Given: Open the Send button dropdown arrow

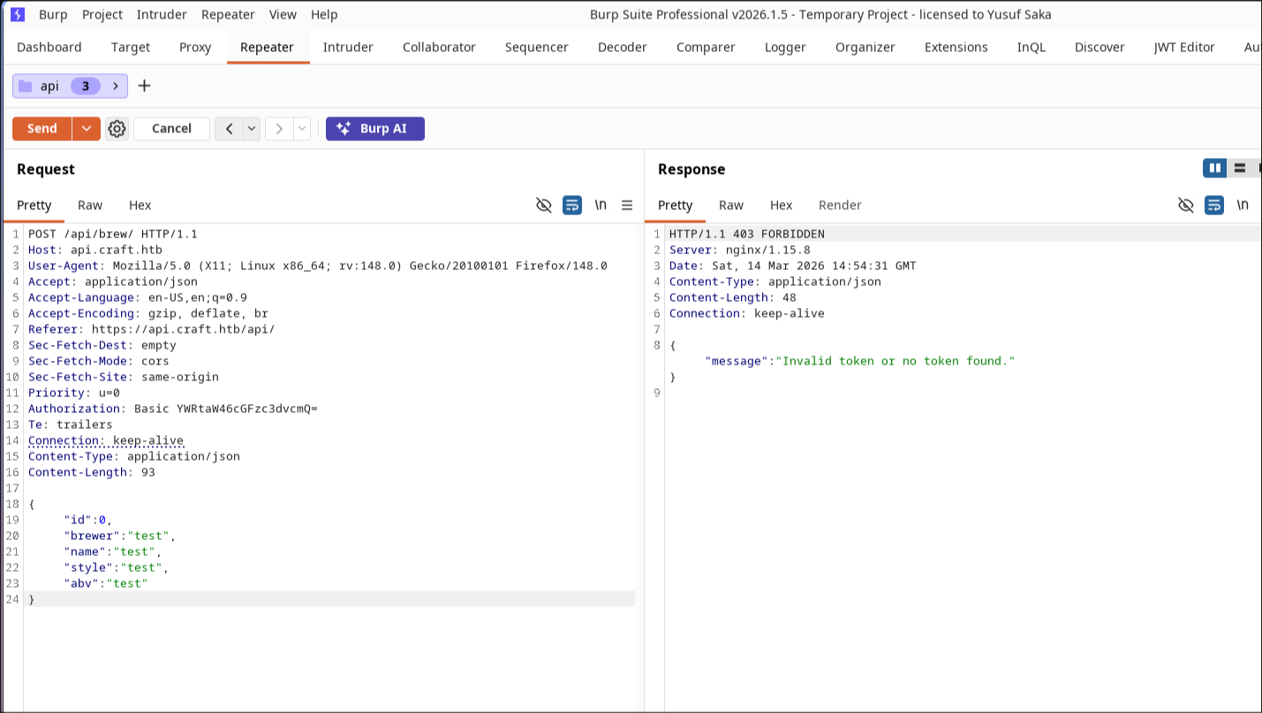Looking at the screenshot, I should [86, 129].
